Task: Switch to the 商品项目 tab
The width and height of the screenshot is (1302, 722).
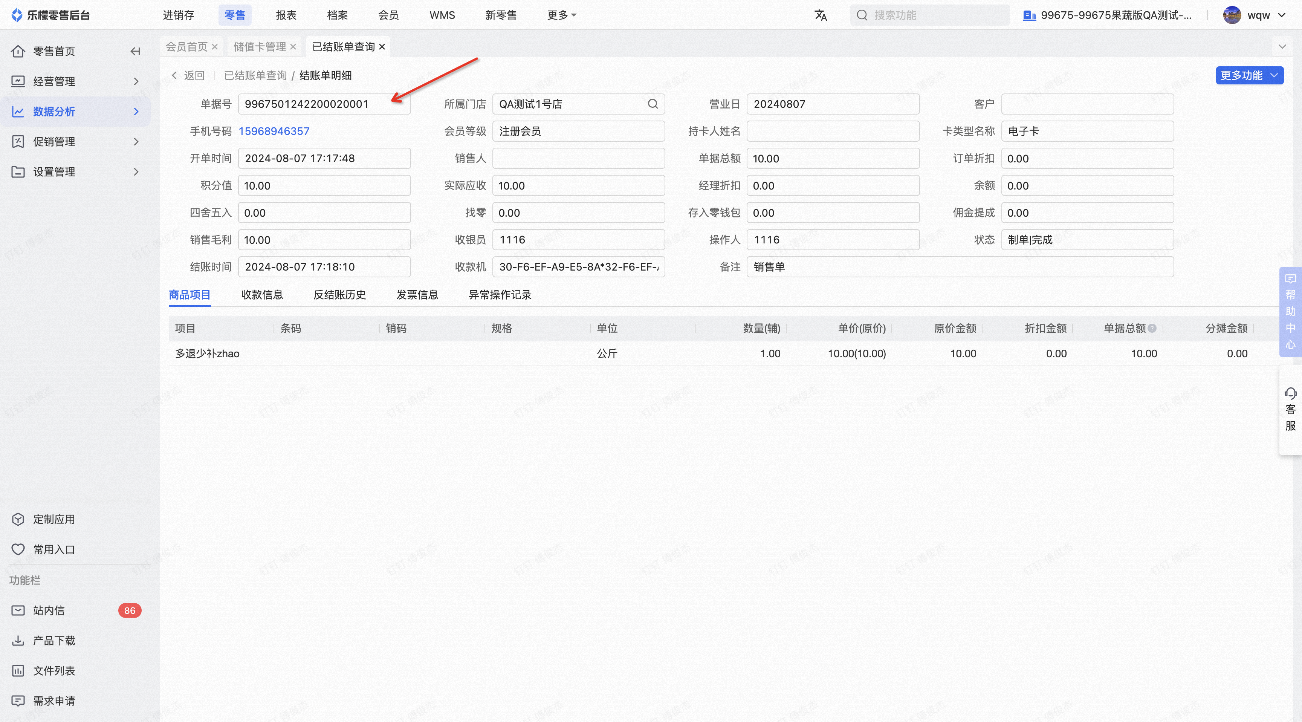Action: click(189, 295)
